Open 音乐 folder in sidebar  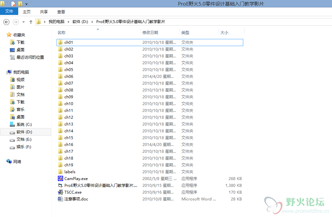click(x=20, y=109)
